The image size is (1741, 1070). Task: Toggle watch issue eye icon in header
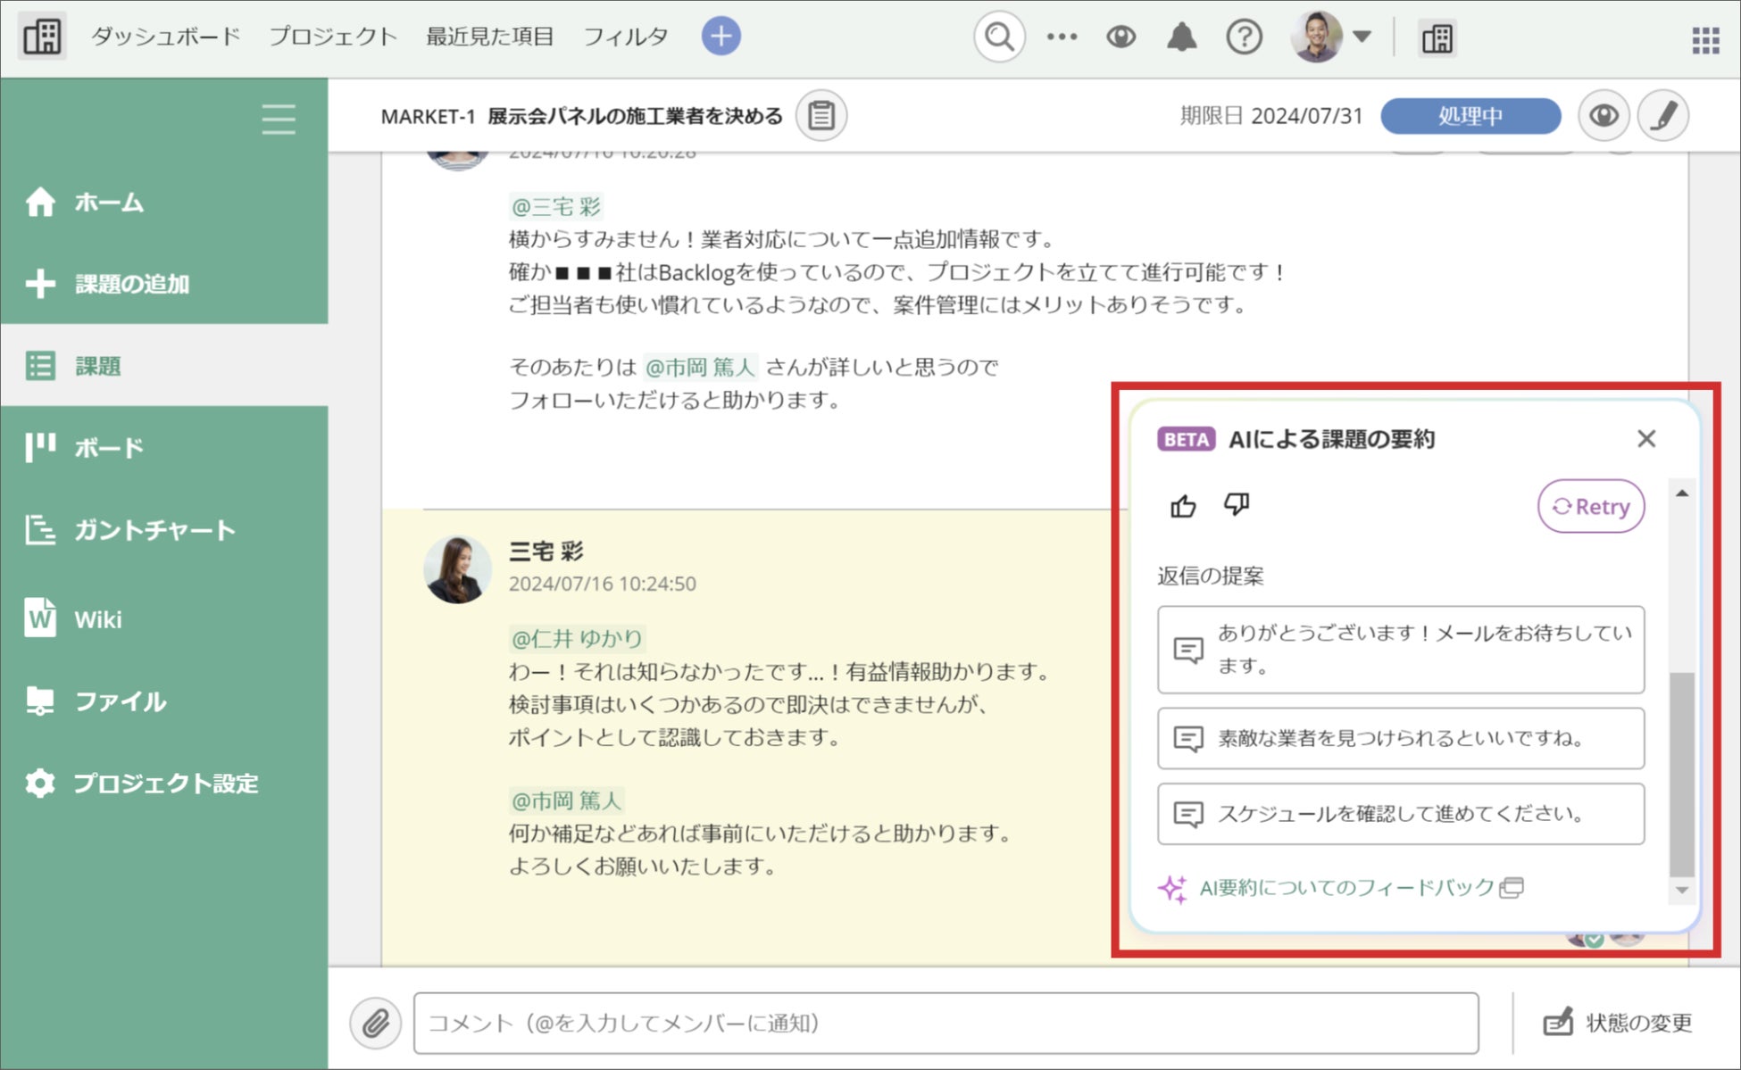click(1604, 116)
